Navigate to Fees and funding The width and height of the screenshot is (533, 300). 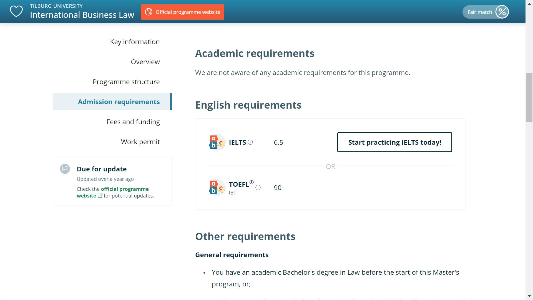pos(133,122)
